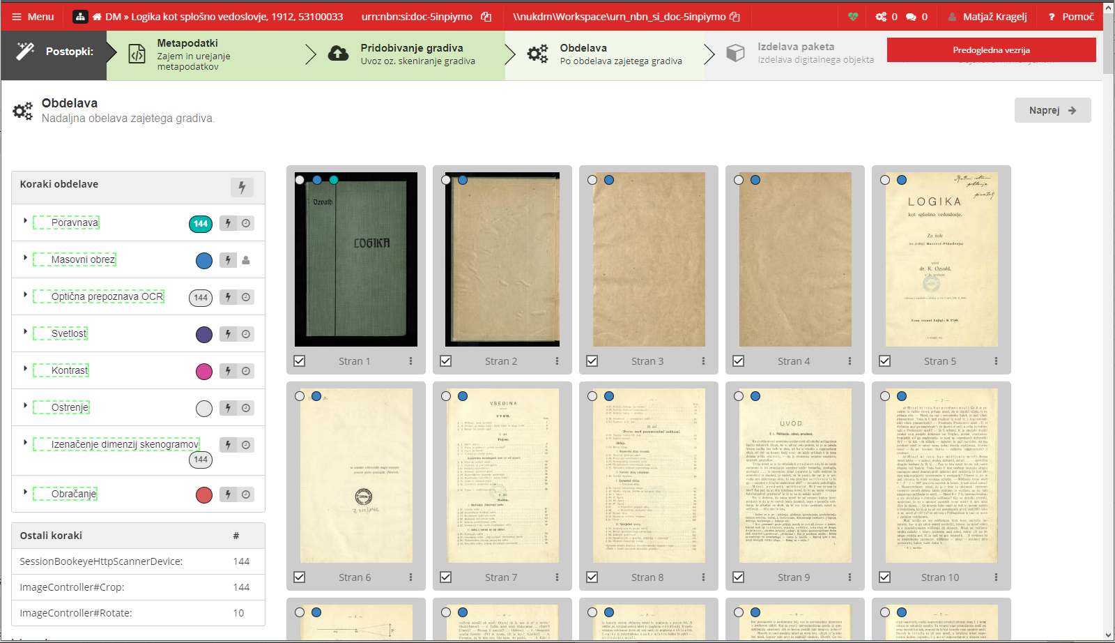Run Optična prepoznava OCR lightning icon

(228, 297)
